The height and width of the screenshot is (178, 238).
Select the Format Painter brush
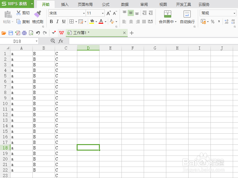pyautogui.click(x=38, y=14)
